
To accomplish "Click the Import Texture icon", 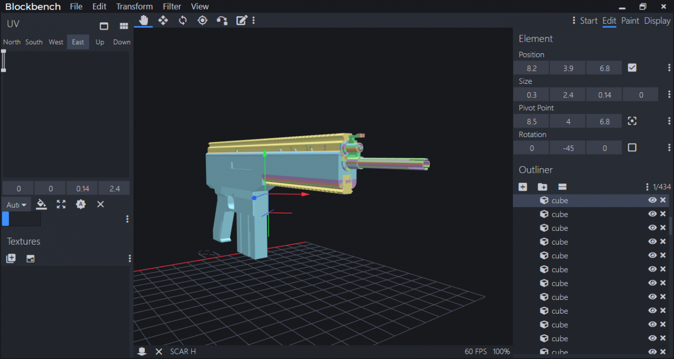I will pyautogui.click(x=30, y=259).
